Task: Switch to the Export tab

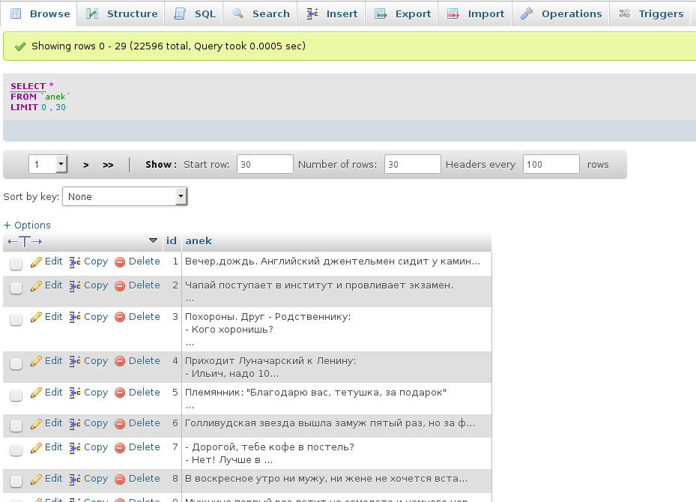Action: click(402, 13)
